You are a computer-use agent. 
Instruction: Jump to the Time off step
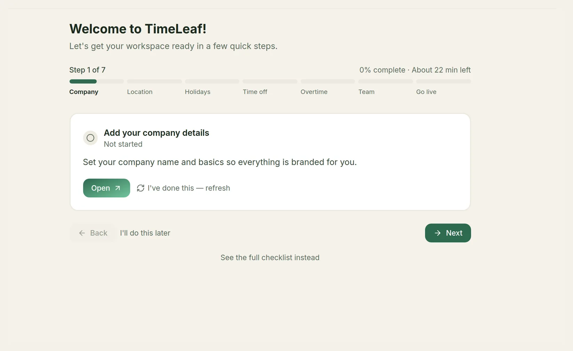click(x=255, y=92)
